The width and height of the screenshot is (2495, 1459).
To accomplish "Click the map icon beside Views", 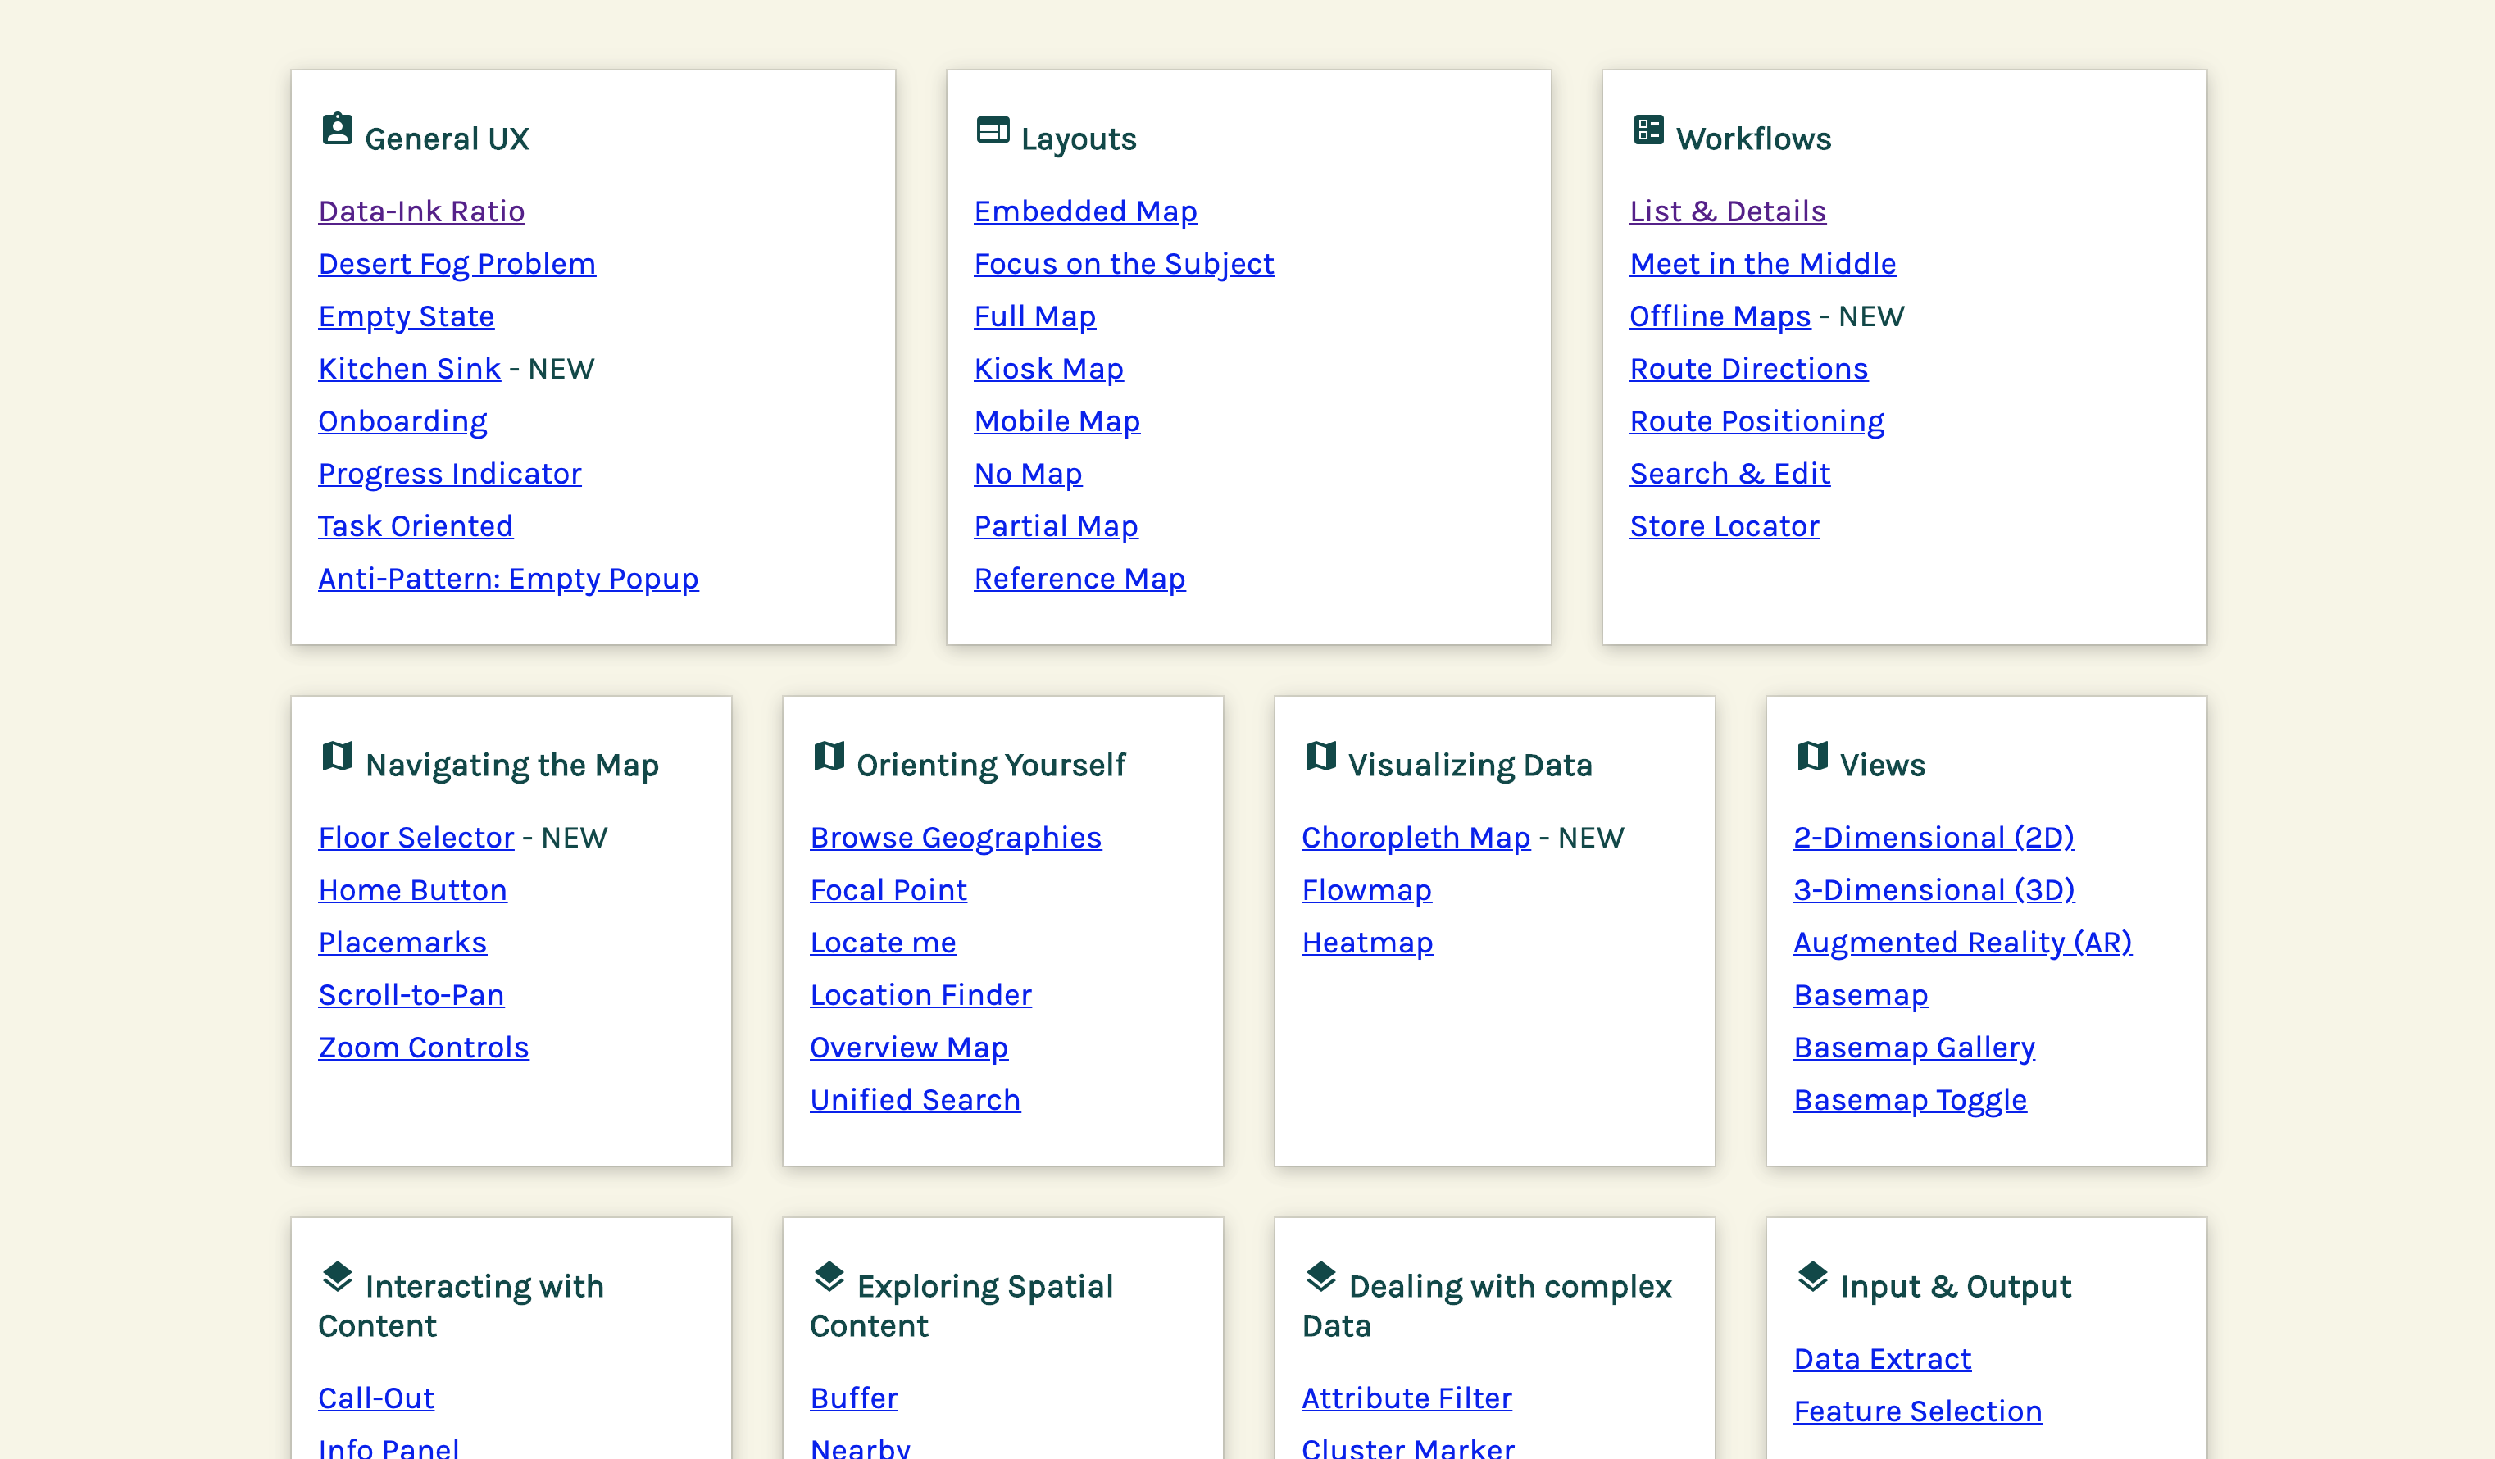I will pos(1812,757).
